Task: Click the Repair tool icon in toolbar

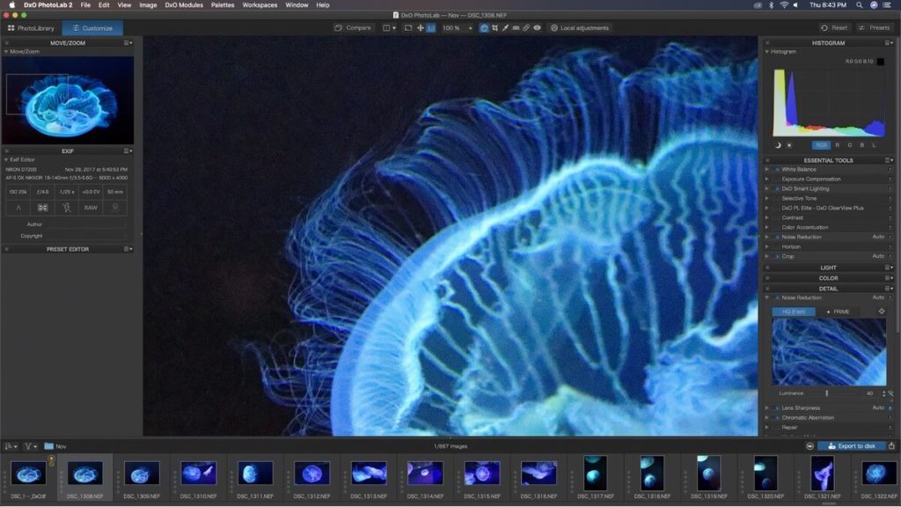Action: point(526,28)
